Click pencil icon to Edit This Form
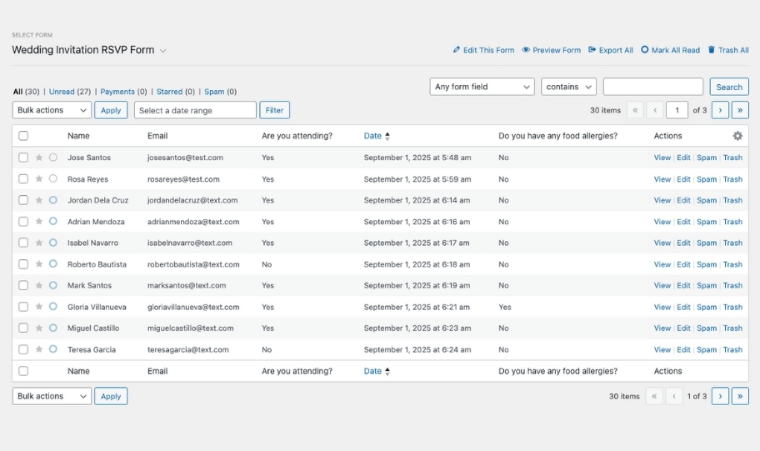Image resolution: width=760 pixels, height=451 pixels. click(457, 50)
